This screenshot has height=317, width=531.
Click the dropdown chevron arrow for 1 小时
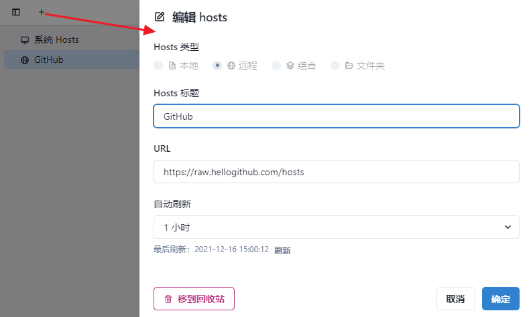508,227
